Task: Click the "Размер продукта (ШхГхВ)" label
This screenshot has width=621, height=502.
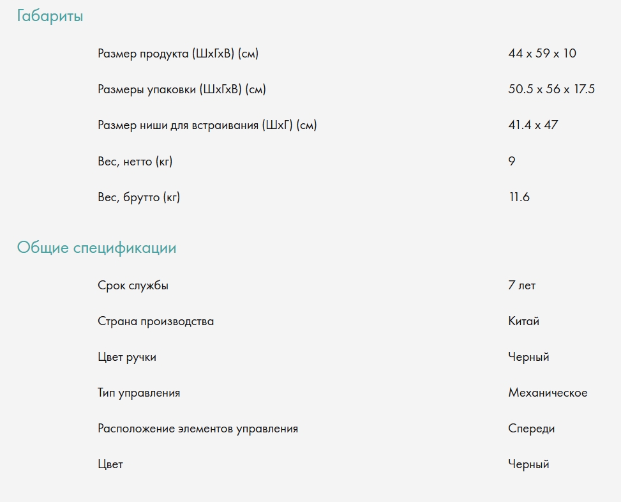Action: pyautogui.click(x=178, y=54)
